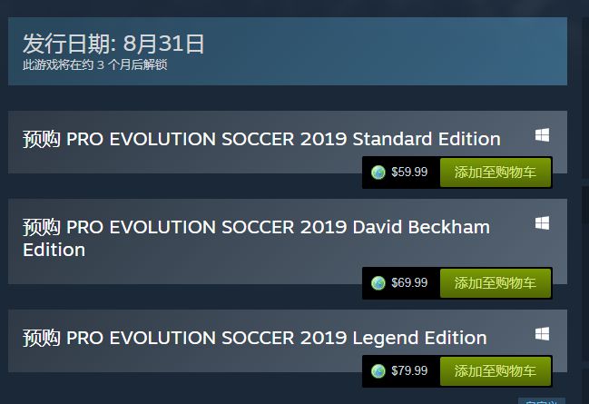
Task: Click the Windows icon for Standard Edition
Action: coord(542,136)
